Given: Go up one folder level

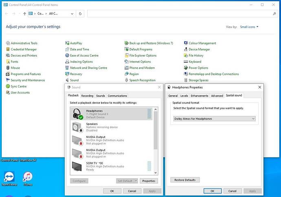Looking at the screenshot, I should [x=24, y=13].
